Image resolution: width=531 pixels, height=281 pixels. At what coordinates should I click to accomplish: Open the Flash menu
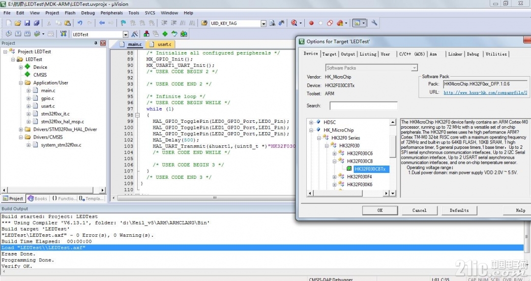70,13
